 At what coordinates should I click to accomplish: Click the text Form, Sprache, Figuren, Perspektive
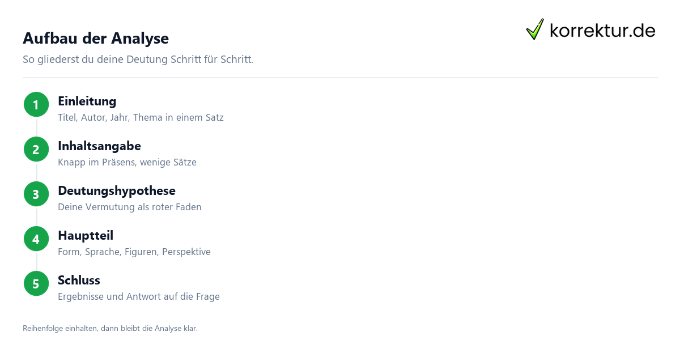click(x=134, y=252)
